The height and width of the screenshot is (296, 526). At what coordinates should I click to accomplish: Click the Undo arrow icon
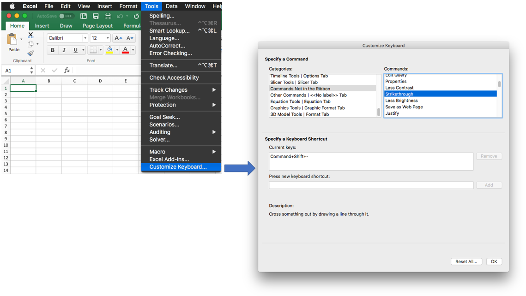pos(120,16)
